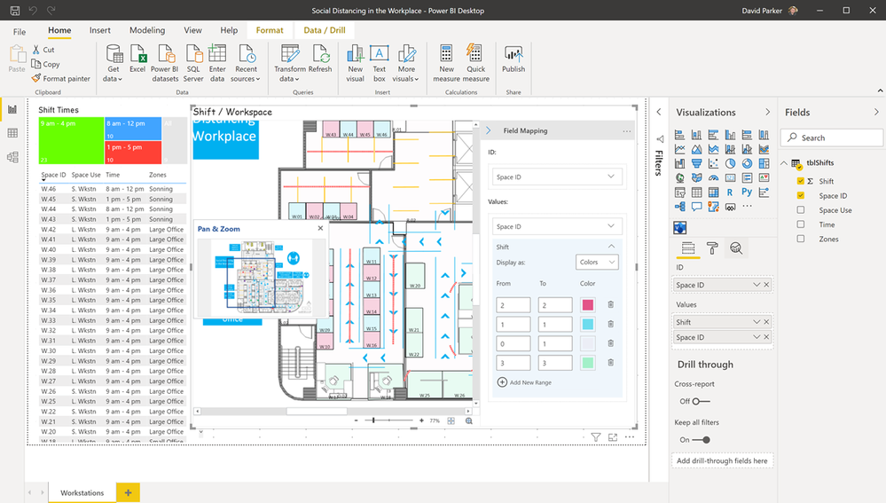Check the Zones field

pos(801,239)
